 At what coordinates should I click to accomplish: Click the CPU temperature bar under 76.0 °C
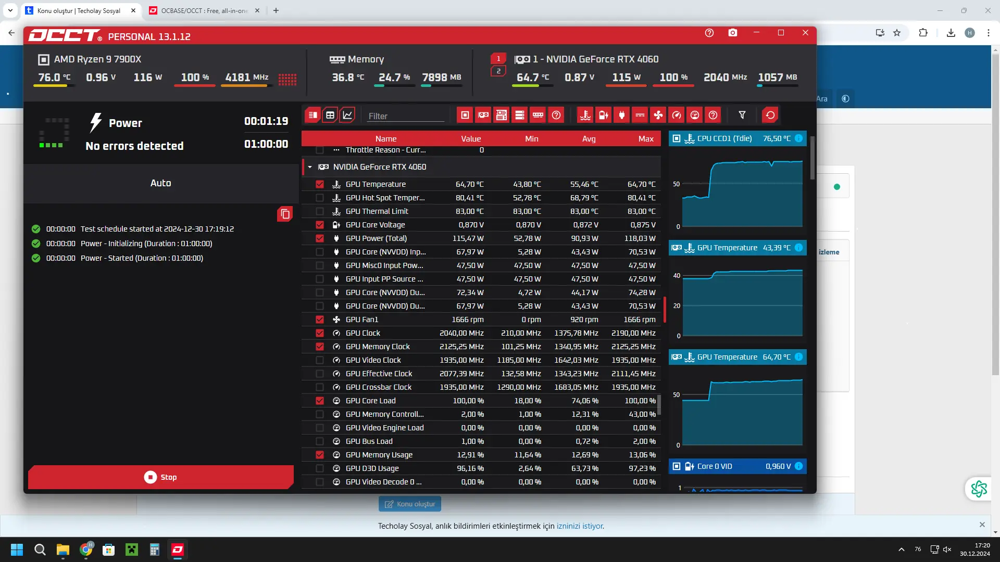click(x=54, y=86)
